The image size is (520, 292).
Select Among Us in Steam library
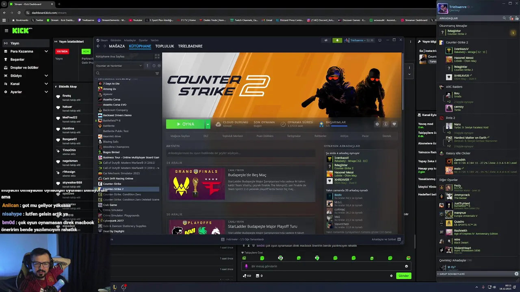(x=109, y=89)
